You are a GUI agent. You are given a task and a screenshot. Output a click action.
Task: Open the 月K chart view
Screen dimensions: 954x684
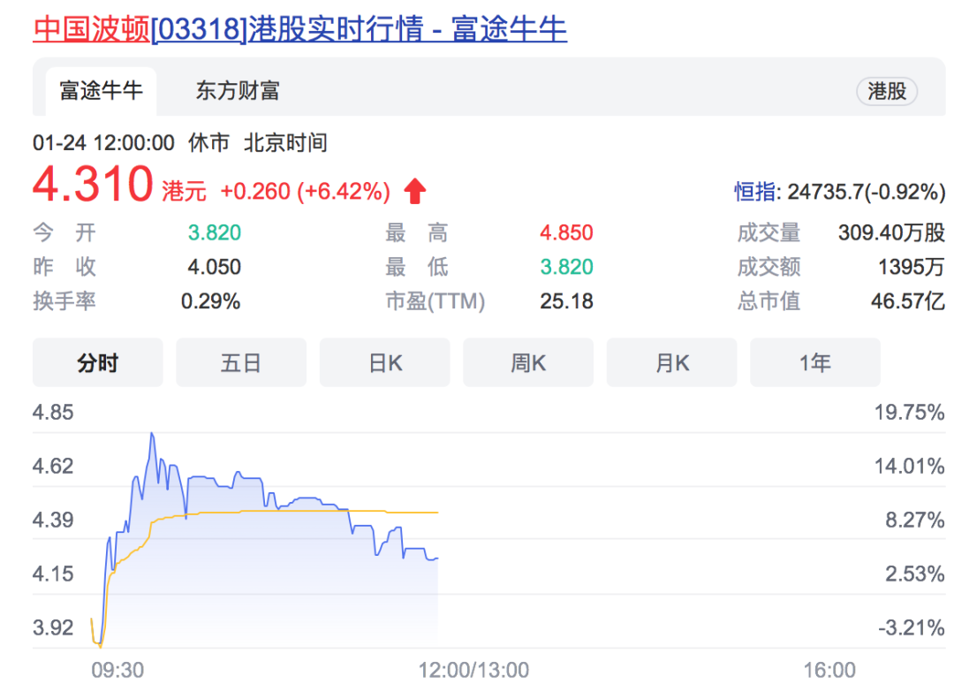click(671, 362)
